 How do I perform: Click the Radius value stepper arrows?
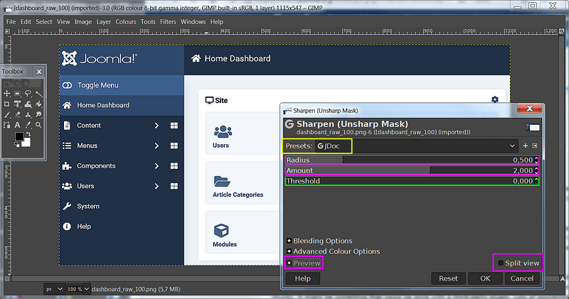pos(536,160)
